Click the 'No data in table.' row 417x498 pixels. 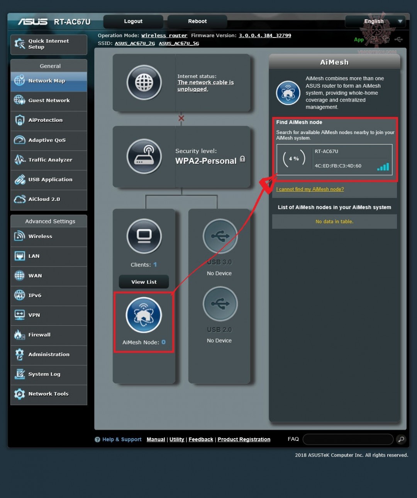[334, 221]
